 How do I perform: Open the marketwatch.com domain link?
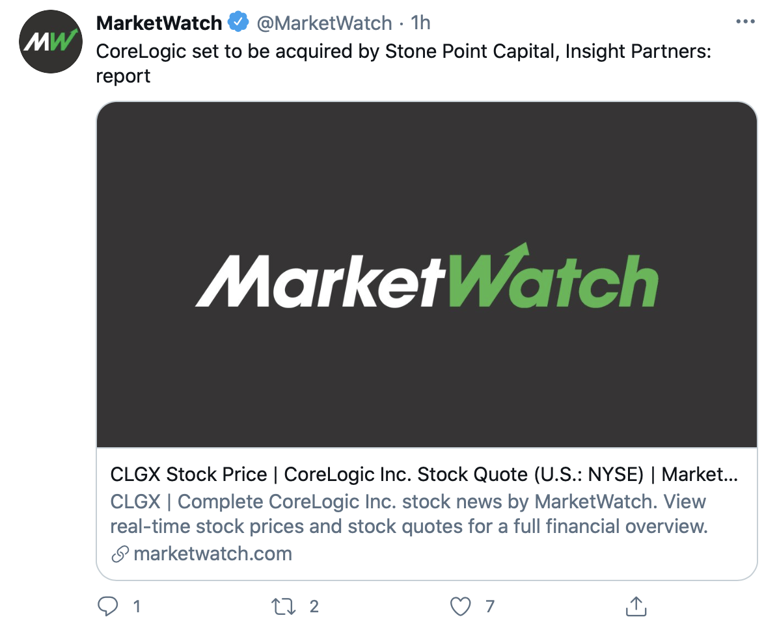point(213,554)
